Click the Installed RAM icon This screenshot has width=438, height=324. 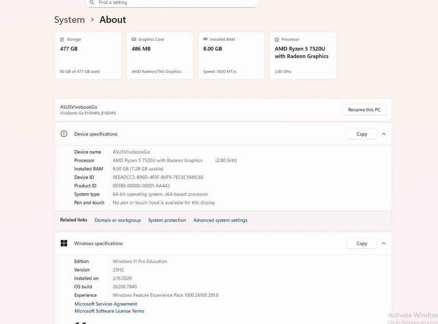pos(205,39)
